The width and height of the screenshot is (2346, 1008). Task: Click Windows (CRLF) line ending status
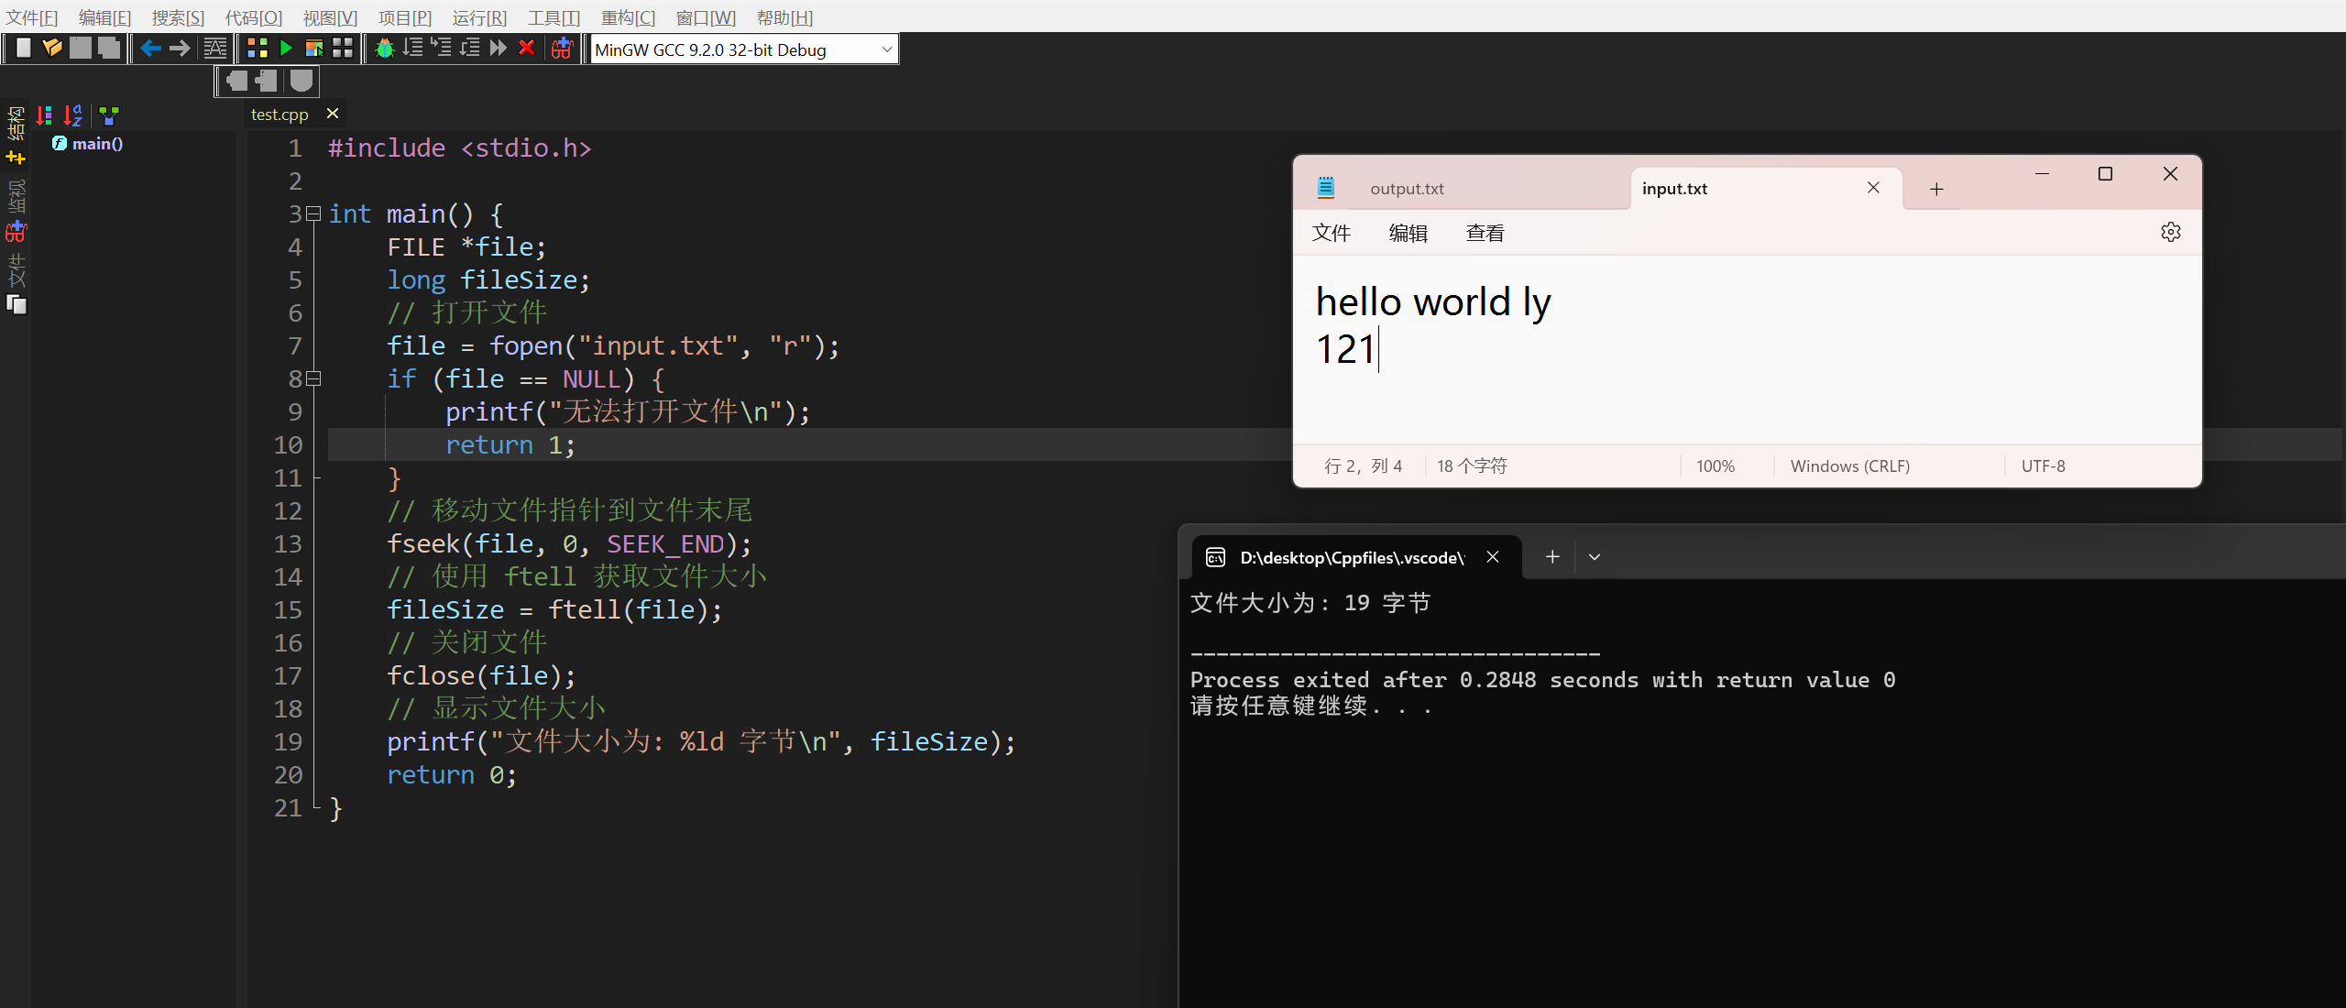(x=1850, y=466)
